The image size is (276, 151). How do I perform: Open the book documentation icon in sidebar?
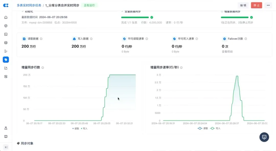click(6, 136)
